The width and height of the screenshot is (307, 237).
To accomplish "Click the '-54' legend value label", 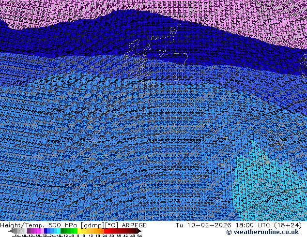I will click(15, 236).
